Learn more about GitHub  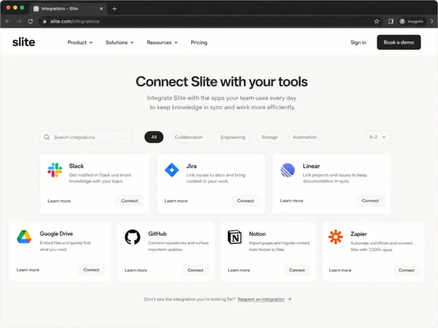(x=136, y=270)
